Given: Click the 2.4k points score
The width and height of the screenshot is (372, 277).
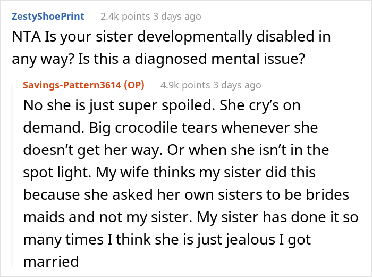Looking at the screenshot, I should coord(125,17).
